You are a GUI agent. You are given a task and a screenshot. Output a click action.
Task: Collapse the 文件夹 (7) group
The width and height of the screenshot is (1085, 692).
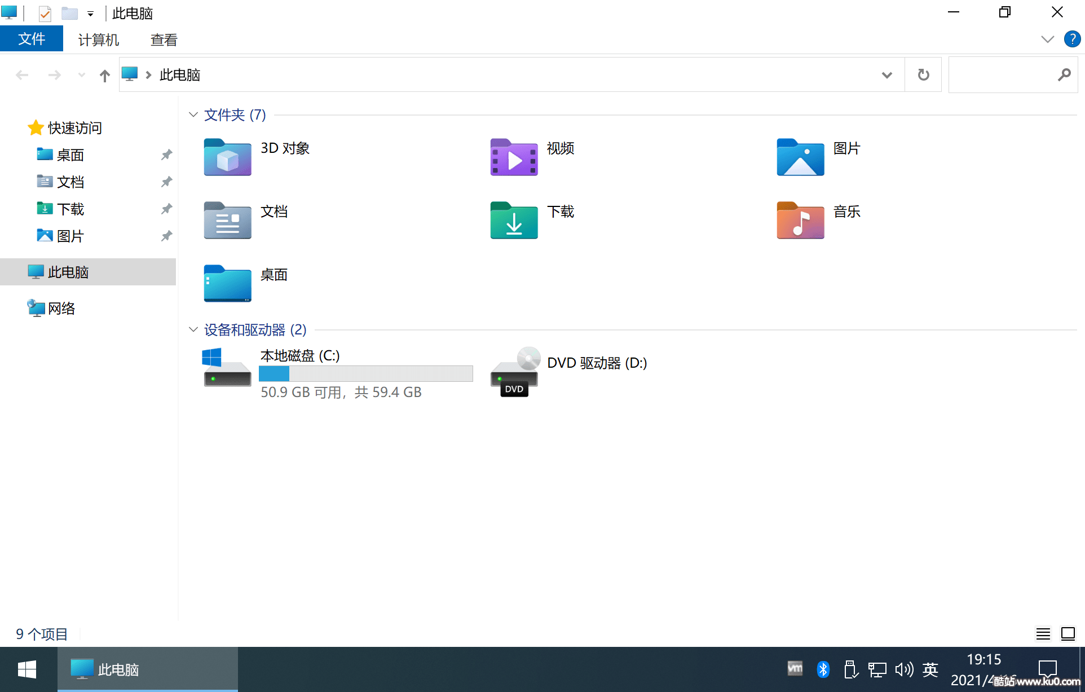click(193, 114)
